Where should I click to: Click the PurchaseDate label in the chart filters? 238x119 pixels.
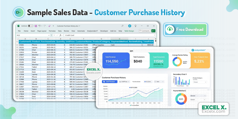click(x=136, y=82)
